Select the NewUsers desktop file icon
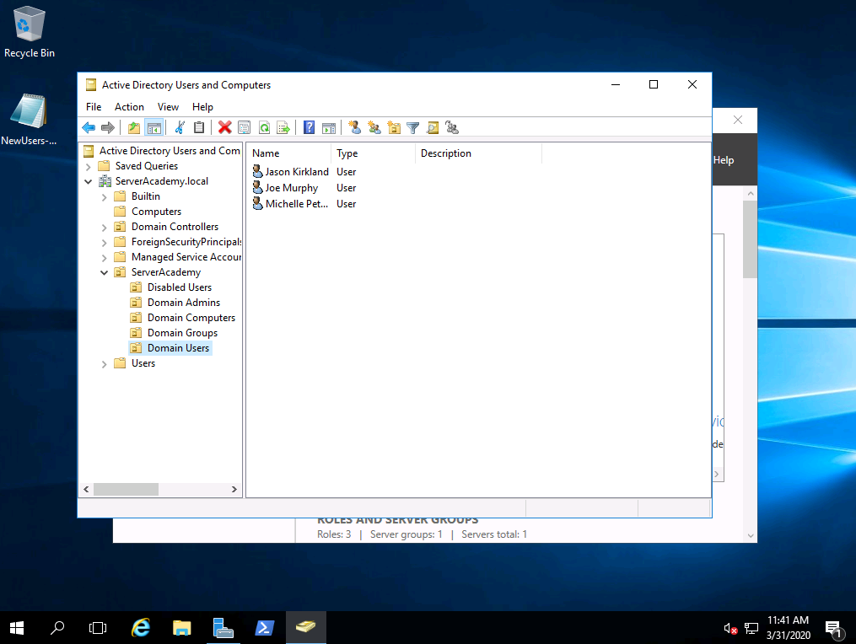The width and height of the screenshot is (856, 644). [29, 120]
